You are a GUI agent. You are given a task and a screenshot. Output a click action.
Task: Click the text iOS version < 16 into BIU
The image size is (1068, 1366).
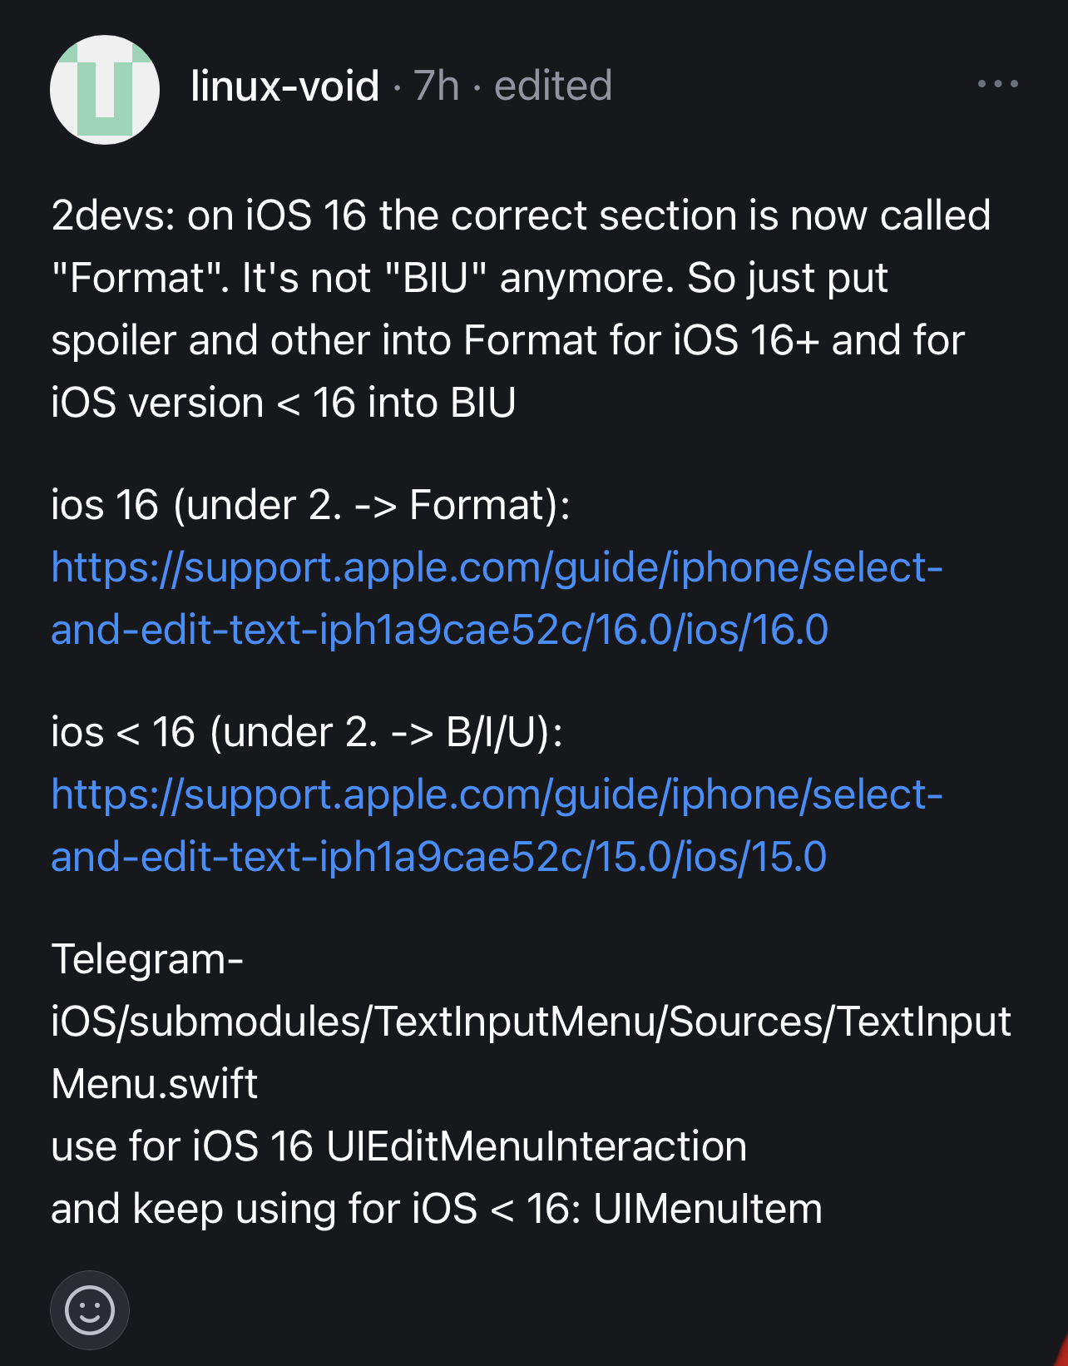tap(283, 403)
